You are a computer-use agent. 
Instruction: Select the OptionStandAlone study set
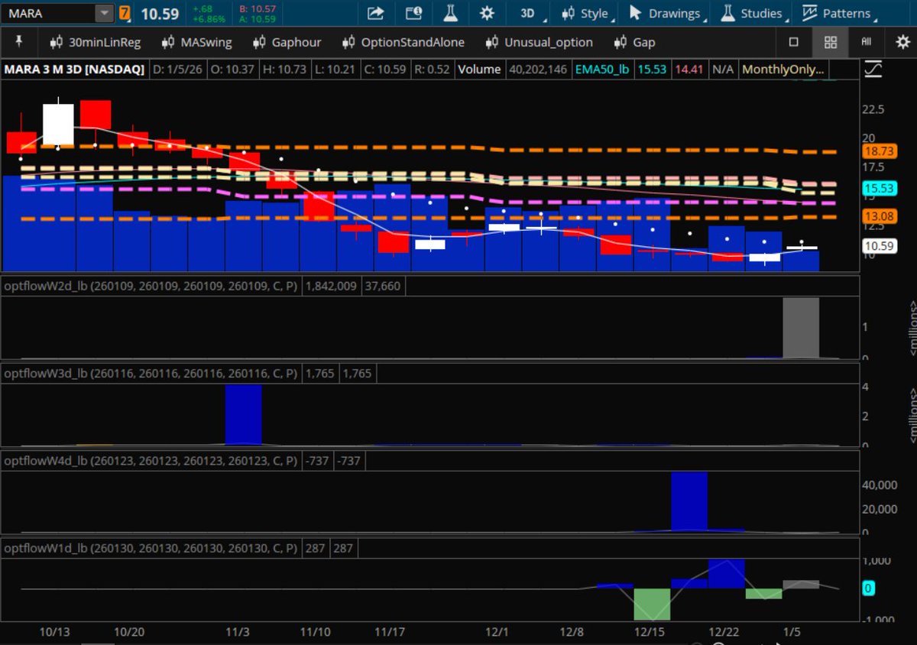click(403, 42)
